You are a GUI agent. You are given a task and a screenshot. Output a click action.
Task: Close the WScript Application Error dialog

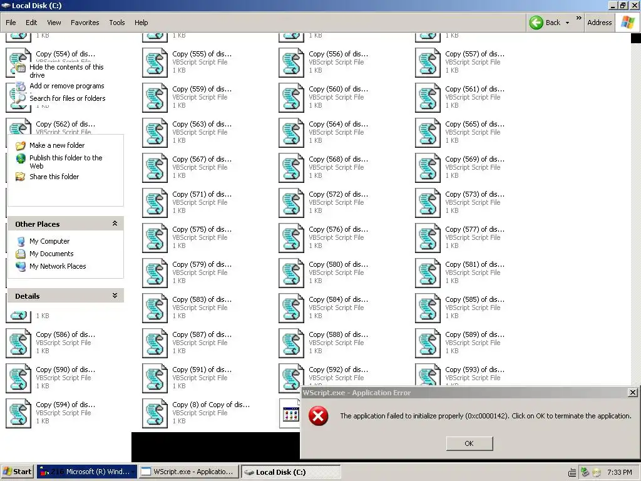click(632, 392)
